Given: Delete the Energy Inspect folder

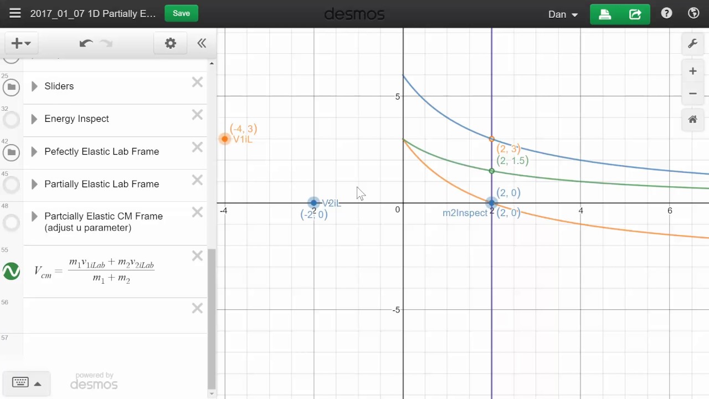Looking at the screenshot, I should click(x=197, y=115).
